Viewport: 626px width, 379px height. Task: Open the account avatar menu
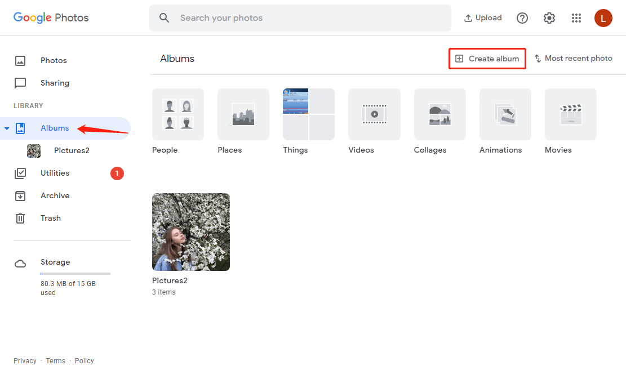click(603, 18)
